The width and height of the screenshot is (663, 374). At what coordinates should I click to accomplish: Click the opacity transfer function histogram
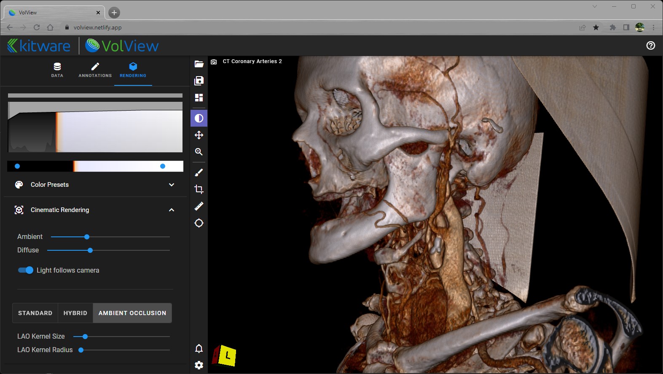pyautogui.click(x=95, y=127)
